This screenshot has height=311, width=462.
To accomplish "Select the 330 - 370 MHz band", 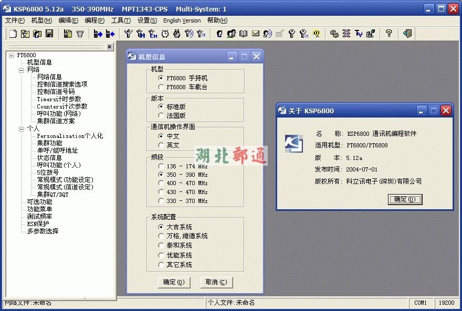I will pos(161,201).
